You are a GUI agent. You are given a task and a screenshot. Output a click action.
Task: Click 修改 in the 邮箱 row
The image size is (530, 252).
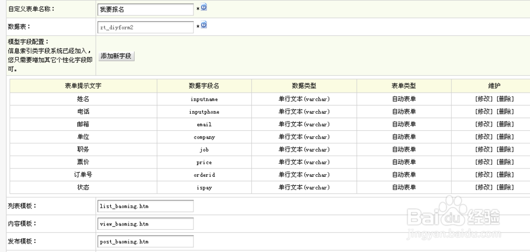pos(484,124)
